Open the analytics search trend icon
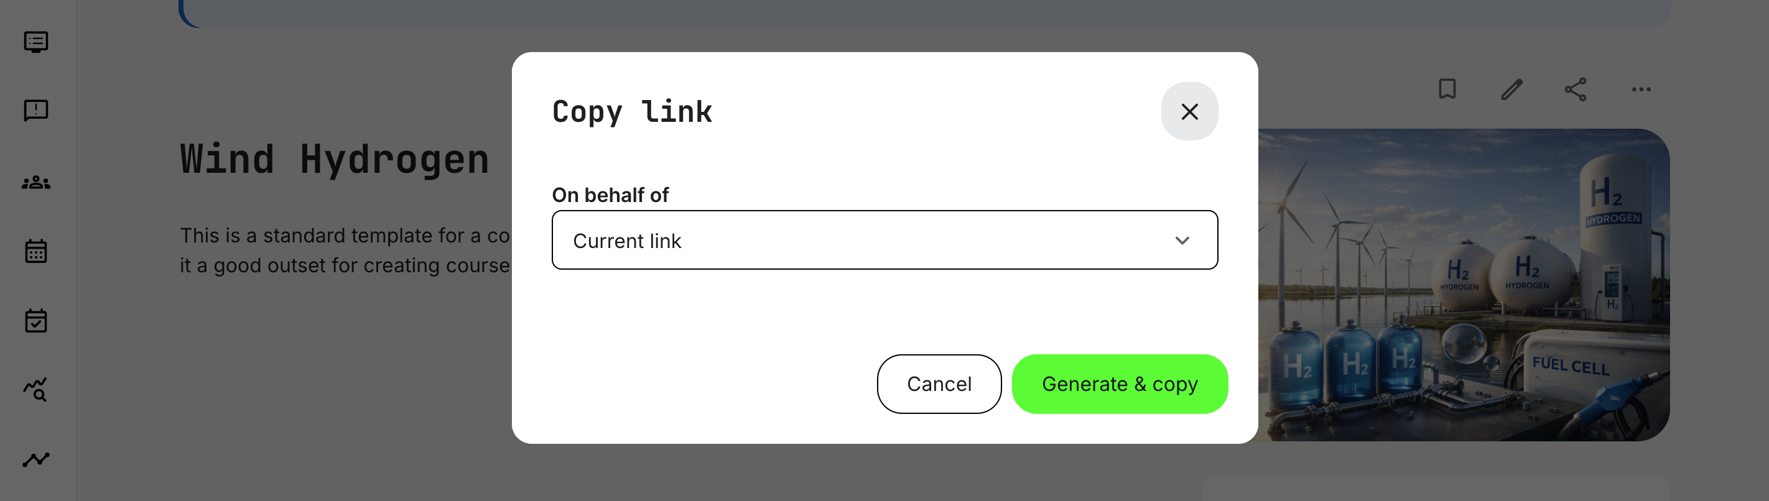This screenshot has height=501, width=1769. pos(37,390)
